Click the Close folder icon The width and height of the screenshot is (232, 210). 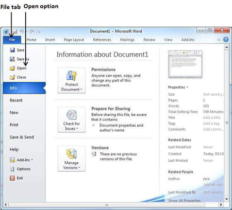(x=12, y=77)
